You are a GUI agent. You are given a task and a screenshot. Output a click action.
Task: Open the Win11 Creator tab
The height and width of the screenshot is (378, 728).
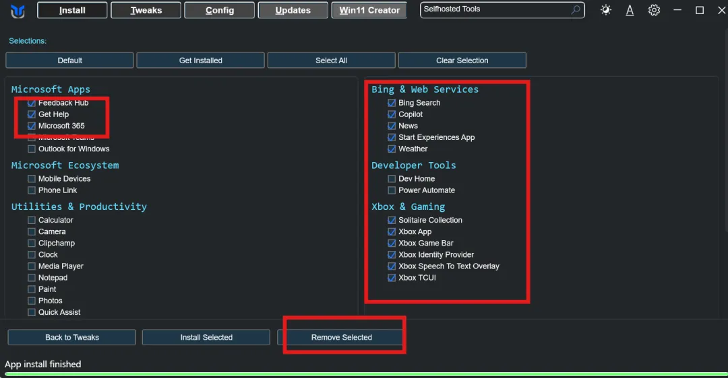click(369, 10)
